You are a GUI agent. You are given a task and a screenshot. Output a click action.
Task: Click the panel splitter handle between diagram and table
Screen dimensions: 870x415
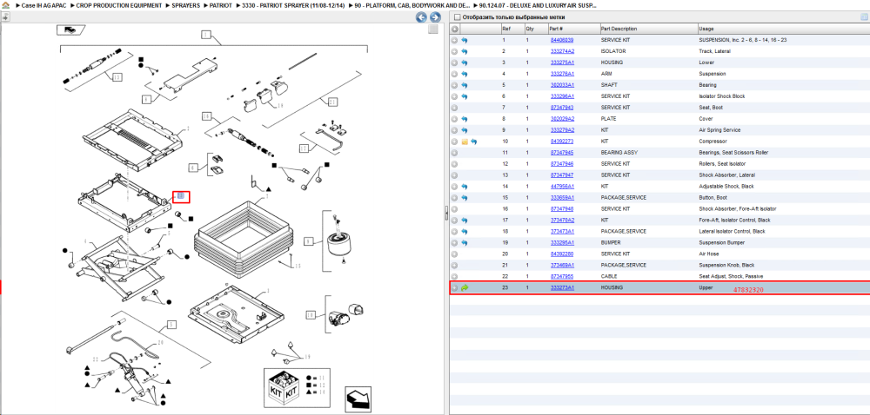coord(446,214)
